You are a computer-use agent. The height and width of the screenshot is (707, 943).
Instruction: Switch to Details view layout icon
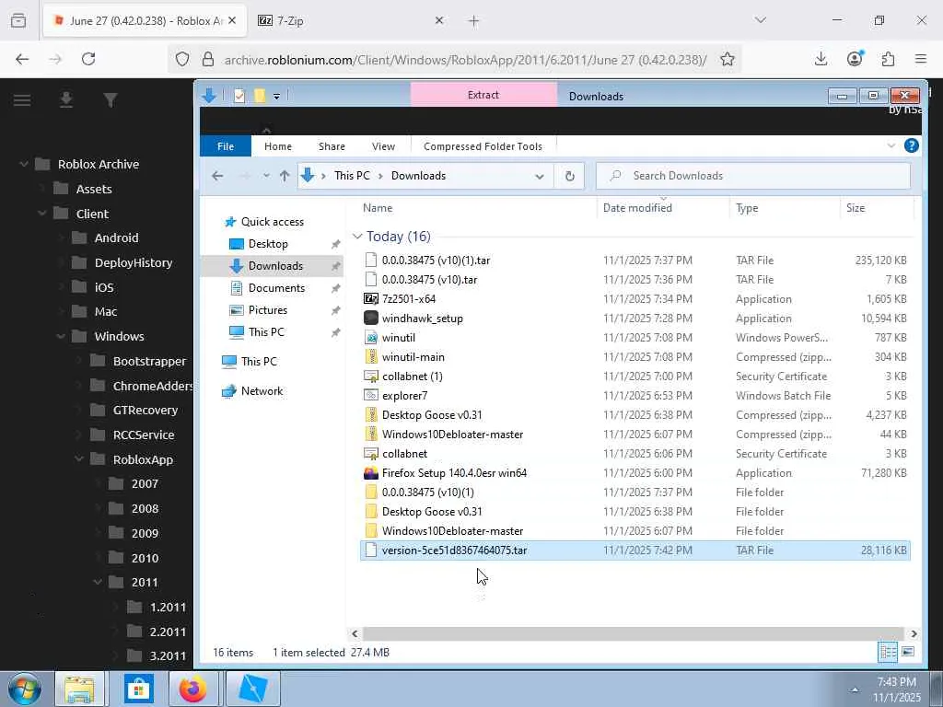click(888, 652)
